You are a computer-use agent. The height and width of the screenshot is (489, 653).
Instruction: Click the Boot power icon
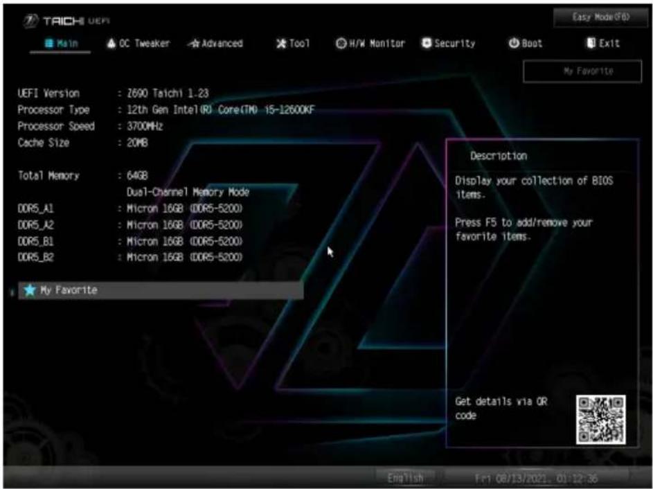pos(514,43)
